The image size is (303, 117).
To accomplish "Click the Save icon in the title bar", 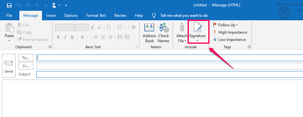I will coord(9,5).
